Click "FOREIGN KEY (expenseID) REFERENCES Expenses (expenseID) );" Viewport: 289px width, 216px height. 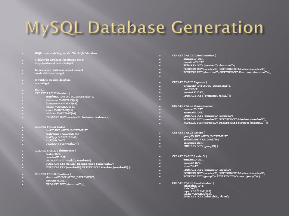click(x=226, y=123)
